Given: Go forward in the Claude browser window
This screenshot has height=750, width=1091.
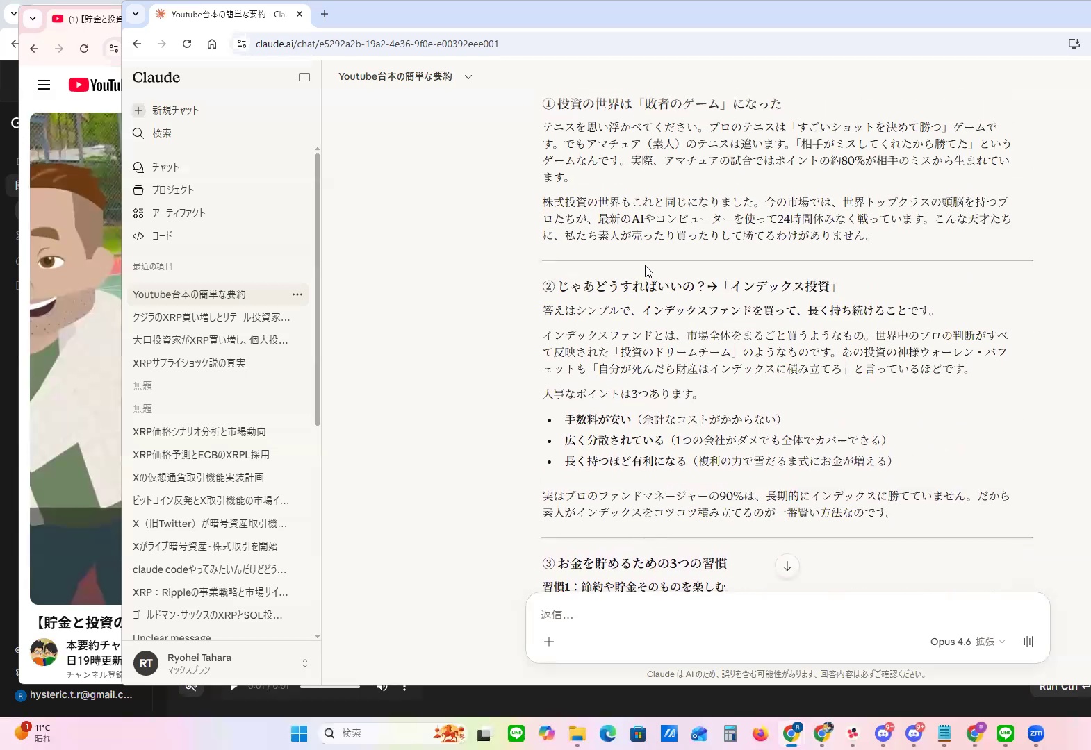Looking at the screenshot, I should click(162, 44).
